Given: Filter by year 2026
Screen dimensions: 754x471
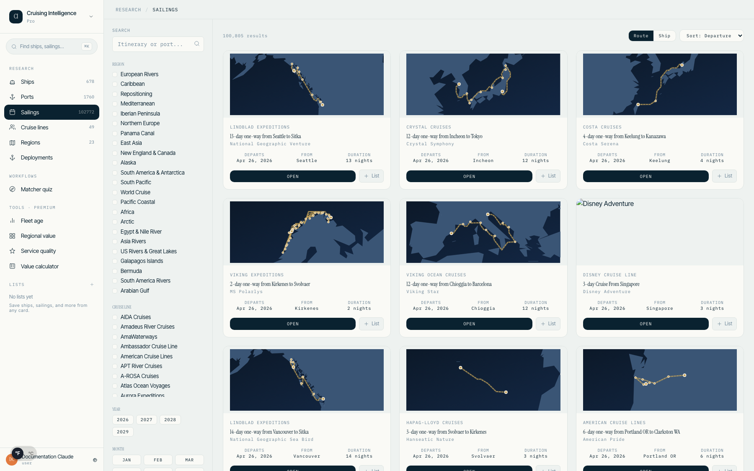Looking at the screenshot, I should [x=123, y=420].
